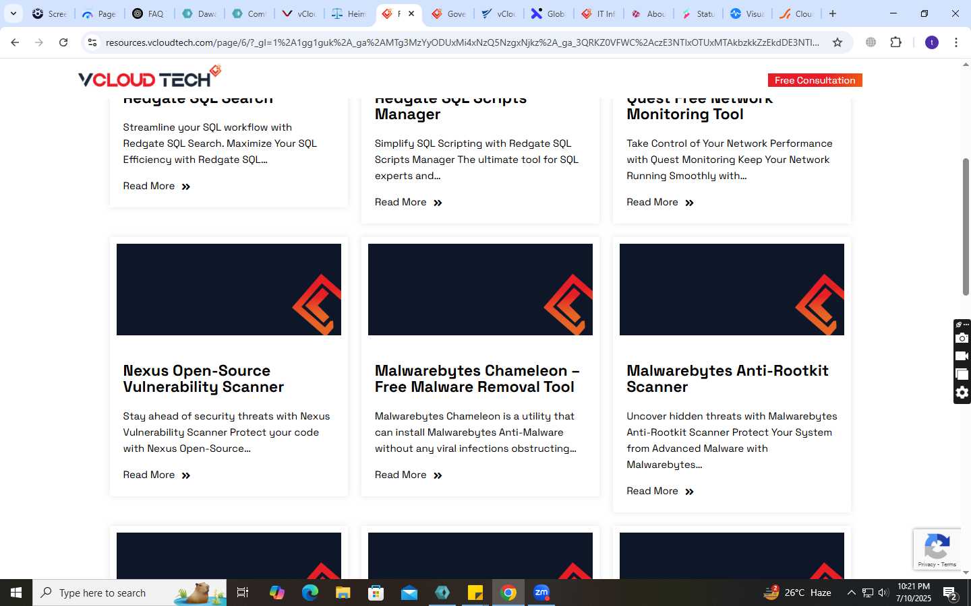
Task: Open Microsoft Edge from the taskbar
Action: pos(310,593)
